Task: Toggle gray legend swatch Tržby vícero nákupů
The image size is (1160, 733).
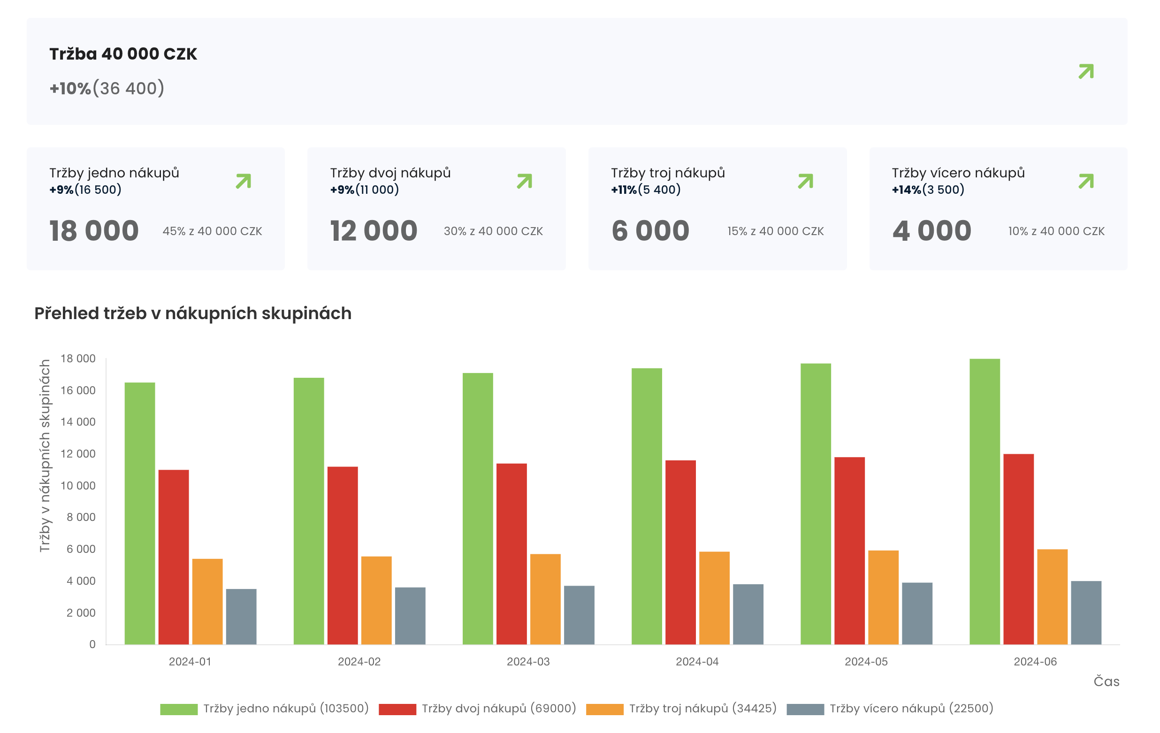Action: tap(805, 709)
